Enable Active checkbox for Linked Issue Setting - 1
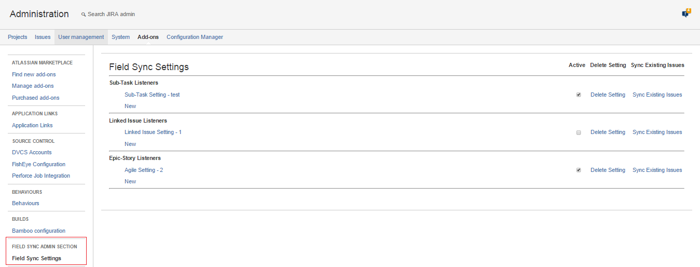The width and height of the screenshot is (700, 267). 579,132
